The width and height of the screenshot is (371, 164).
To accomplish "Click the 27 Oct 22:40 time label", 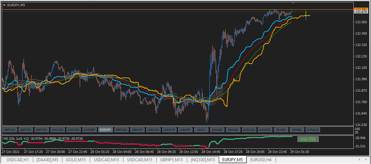I will tap(77, 152).
